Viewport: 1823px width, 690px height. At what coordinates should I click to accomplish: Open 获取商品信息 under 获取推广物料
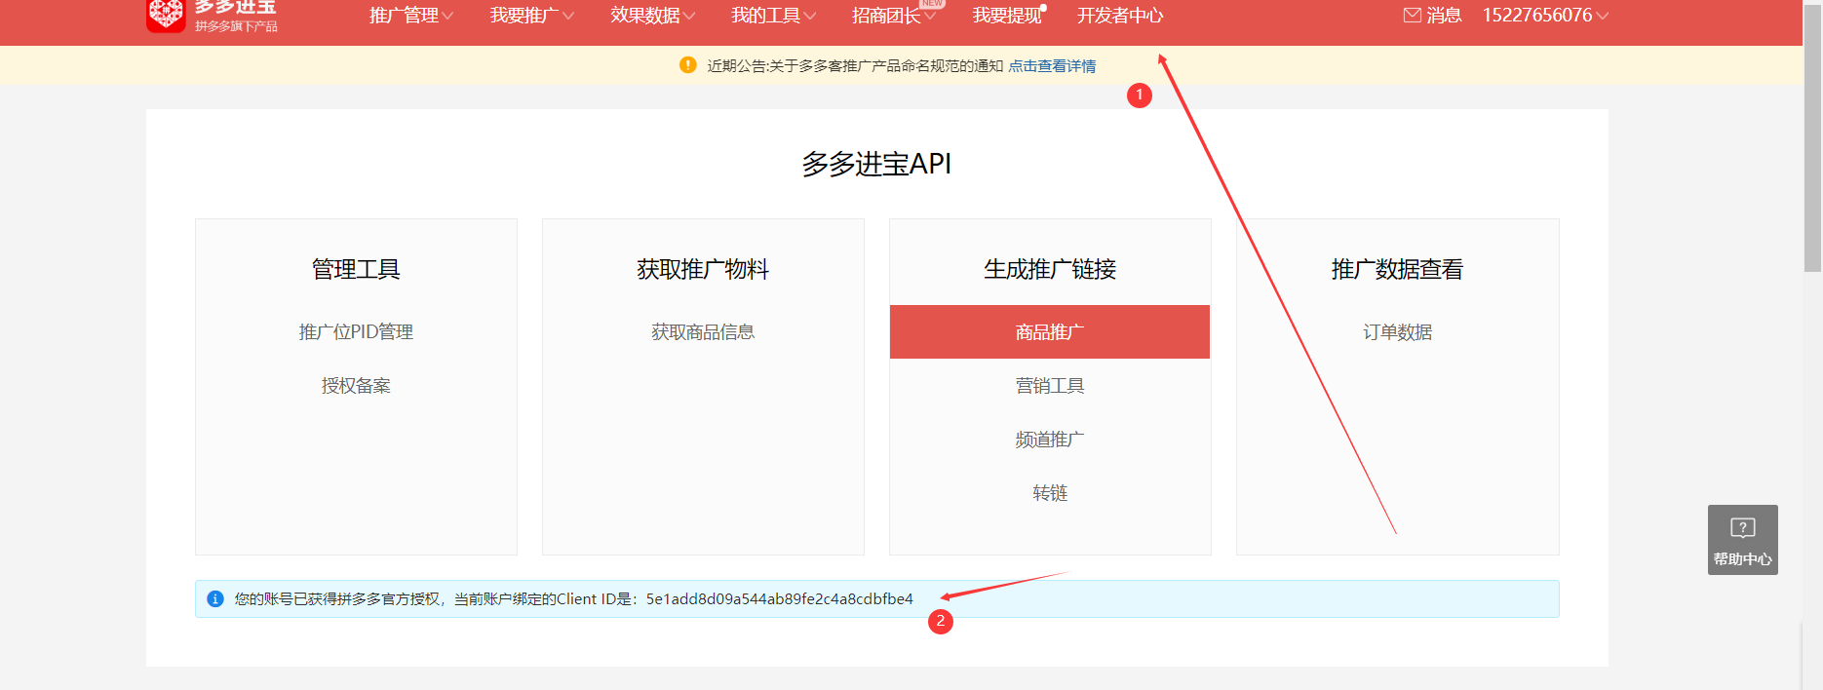point(703,332)
